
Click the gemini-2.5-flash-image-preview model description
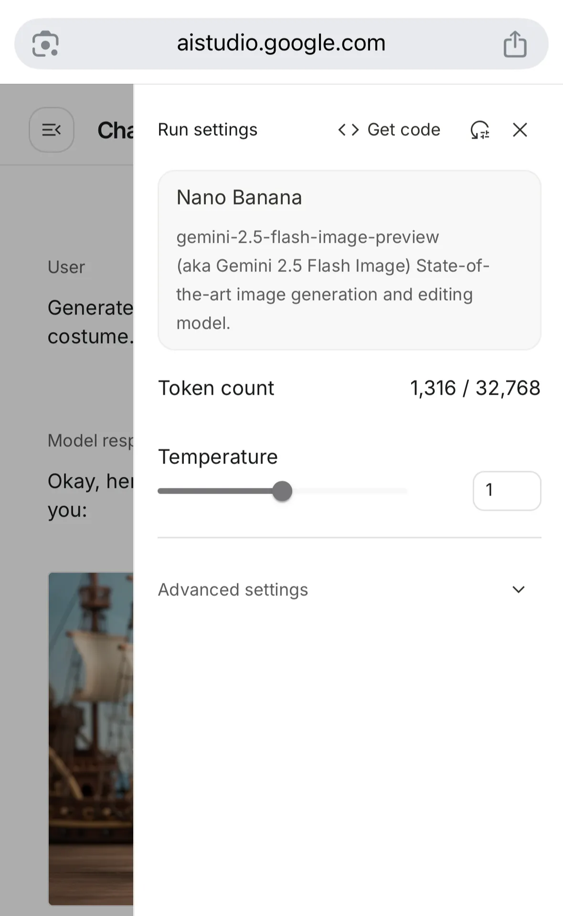[x=332, y=280]
